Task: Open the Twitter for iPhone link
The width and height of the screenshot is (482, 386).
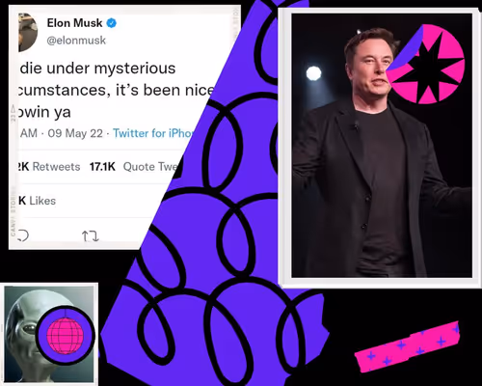Action: point(153,133)
